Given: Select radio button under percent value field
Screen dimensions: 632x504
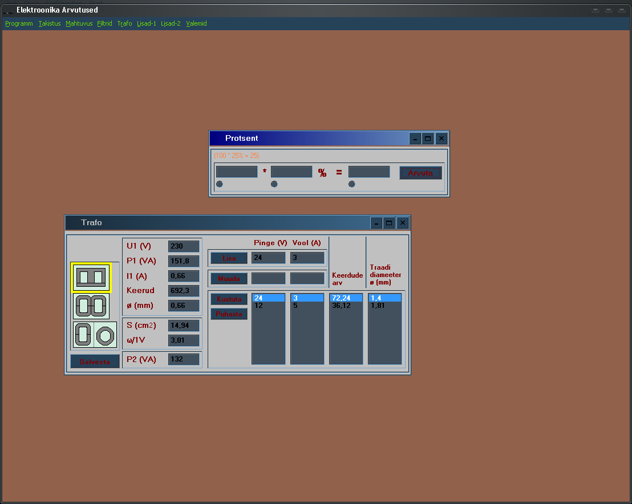Looking at the screenshot, I should (x=274, y=184).
